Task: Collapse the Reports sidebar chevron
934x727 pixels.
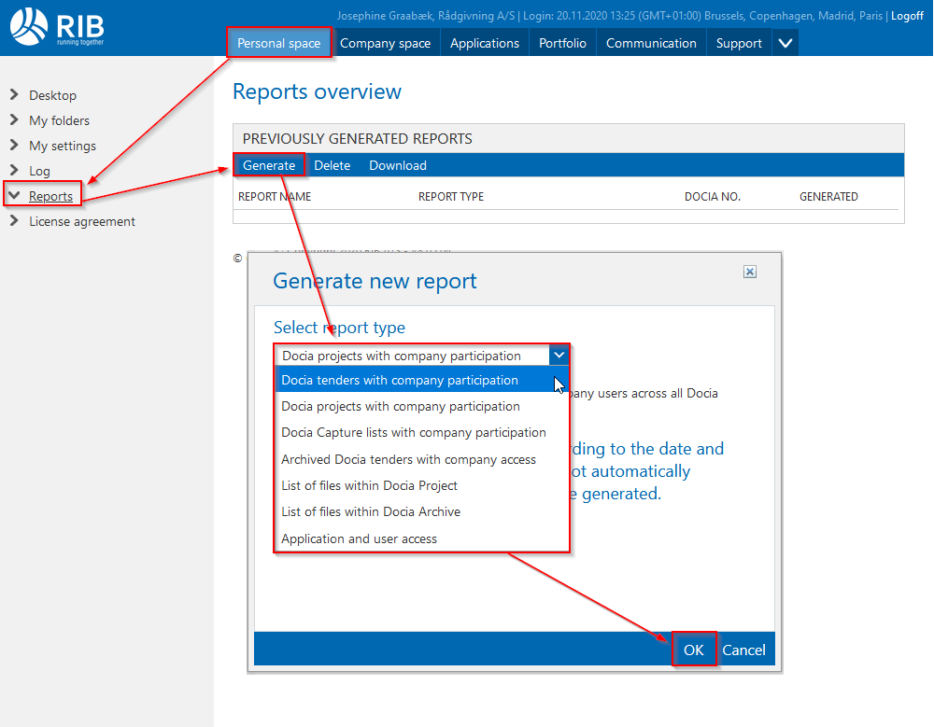Action: point(14,195)
